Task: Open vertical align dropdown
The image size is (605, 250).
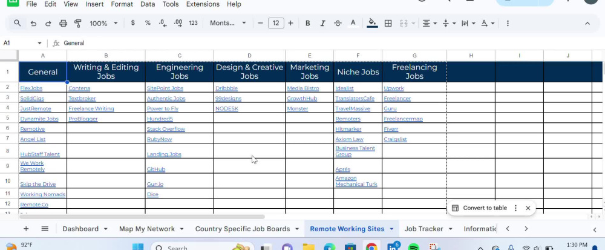Action: pyautogui.click(x=449, y=23)
